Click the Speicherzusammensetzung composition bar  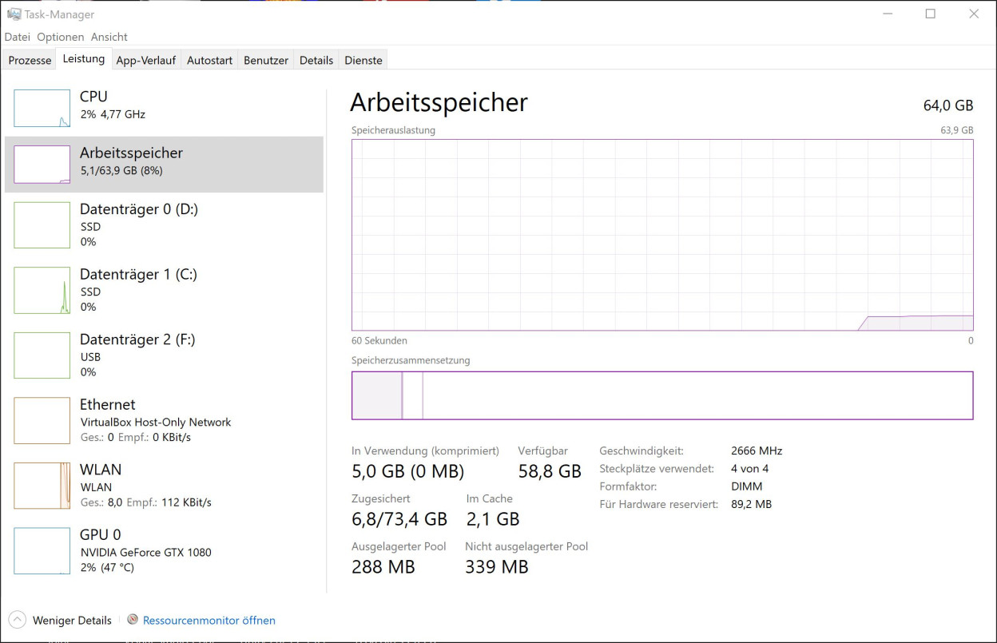(x=662, y=395)
